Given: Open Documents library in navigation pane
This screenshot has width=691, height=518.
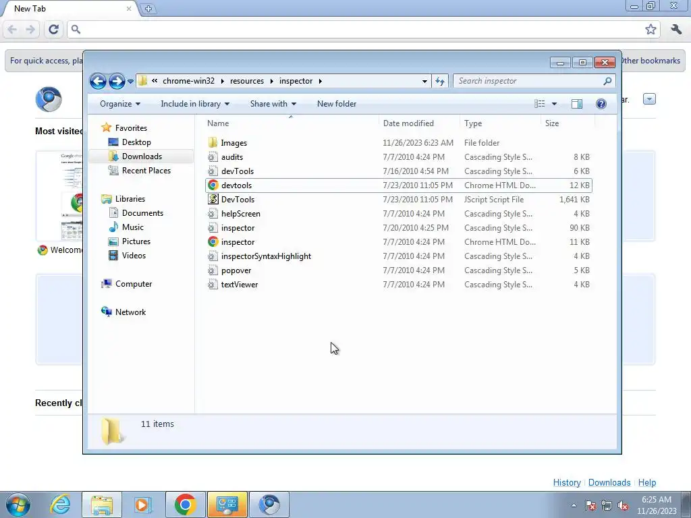Looking at the screenshot, I should [x=142, y=213].
